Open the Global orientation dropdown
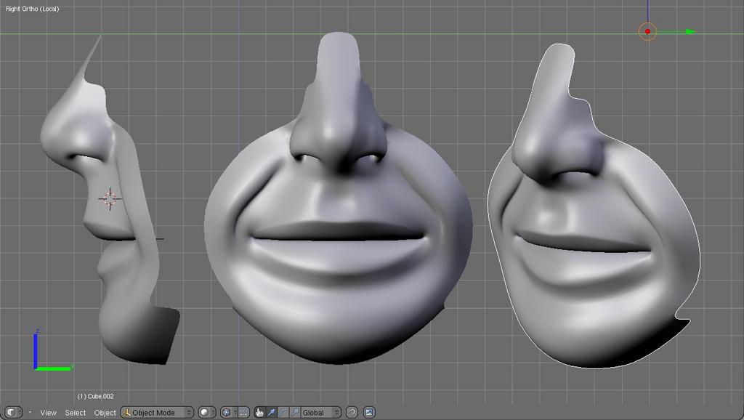 pos(321,412)
